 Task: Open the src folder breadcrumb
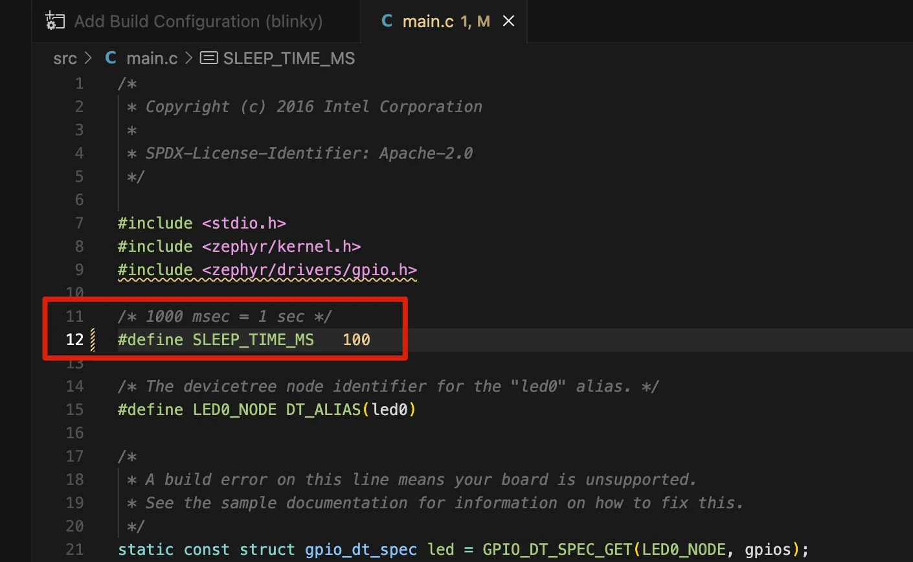click(65, 58)
